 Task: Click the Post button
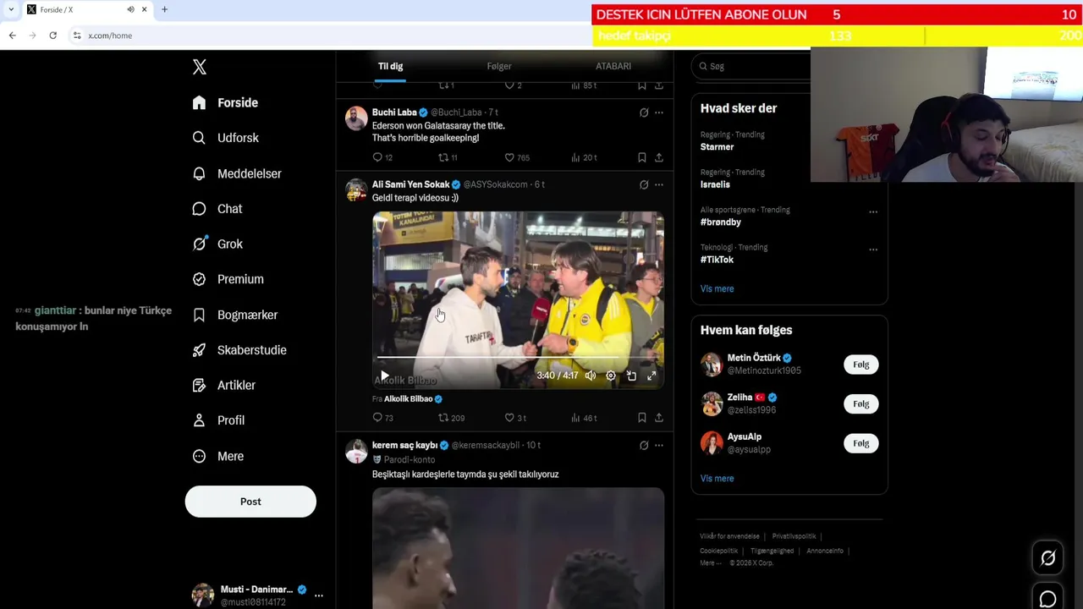250,502
